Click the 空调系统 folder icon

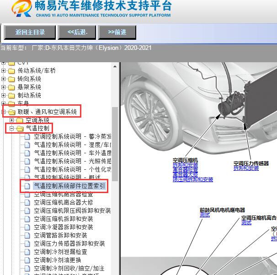(x=20, y=120)
